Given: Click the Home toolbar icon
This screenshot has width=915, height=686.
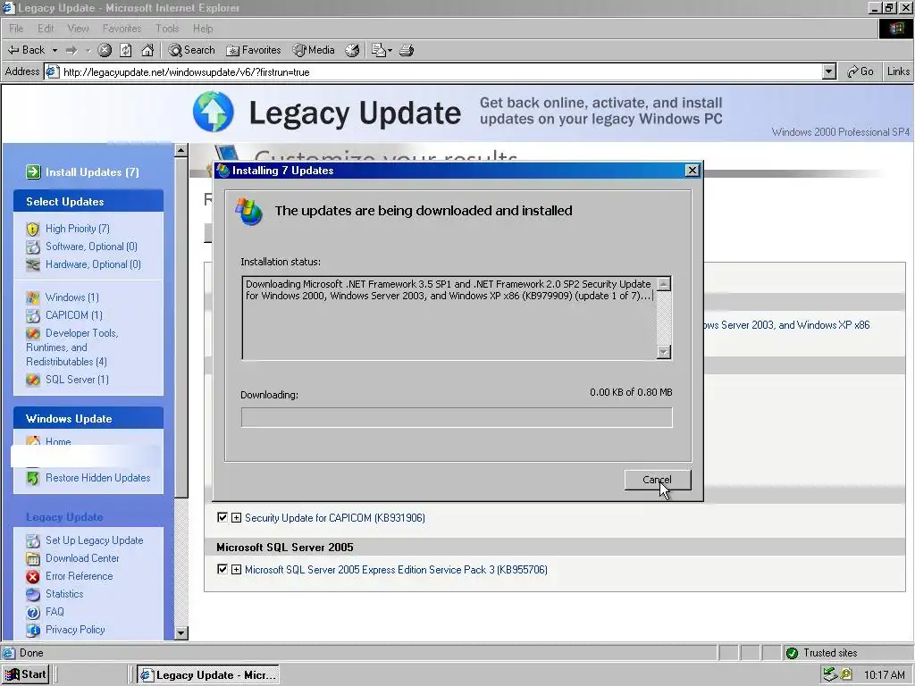Looking at the screenshot, I should tap(147, 50).
